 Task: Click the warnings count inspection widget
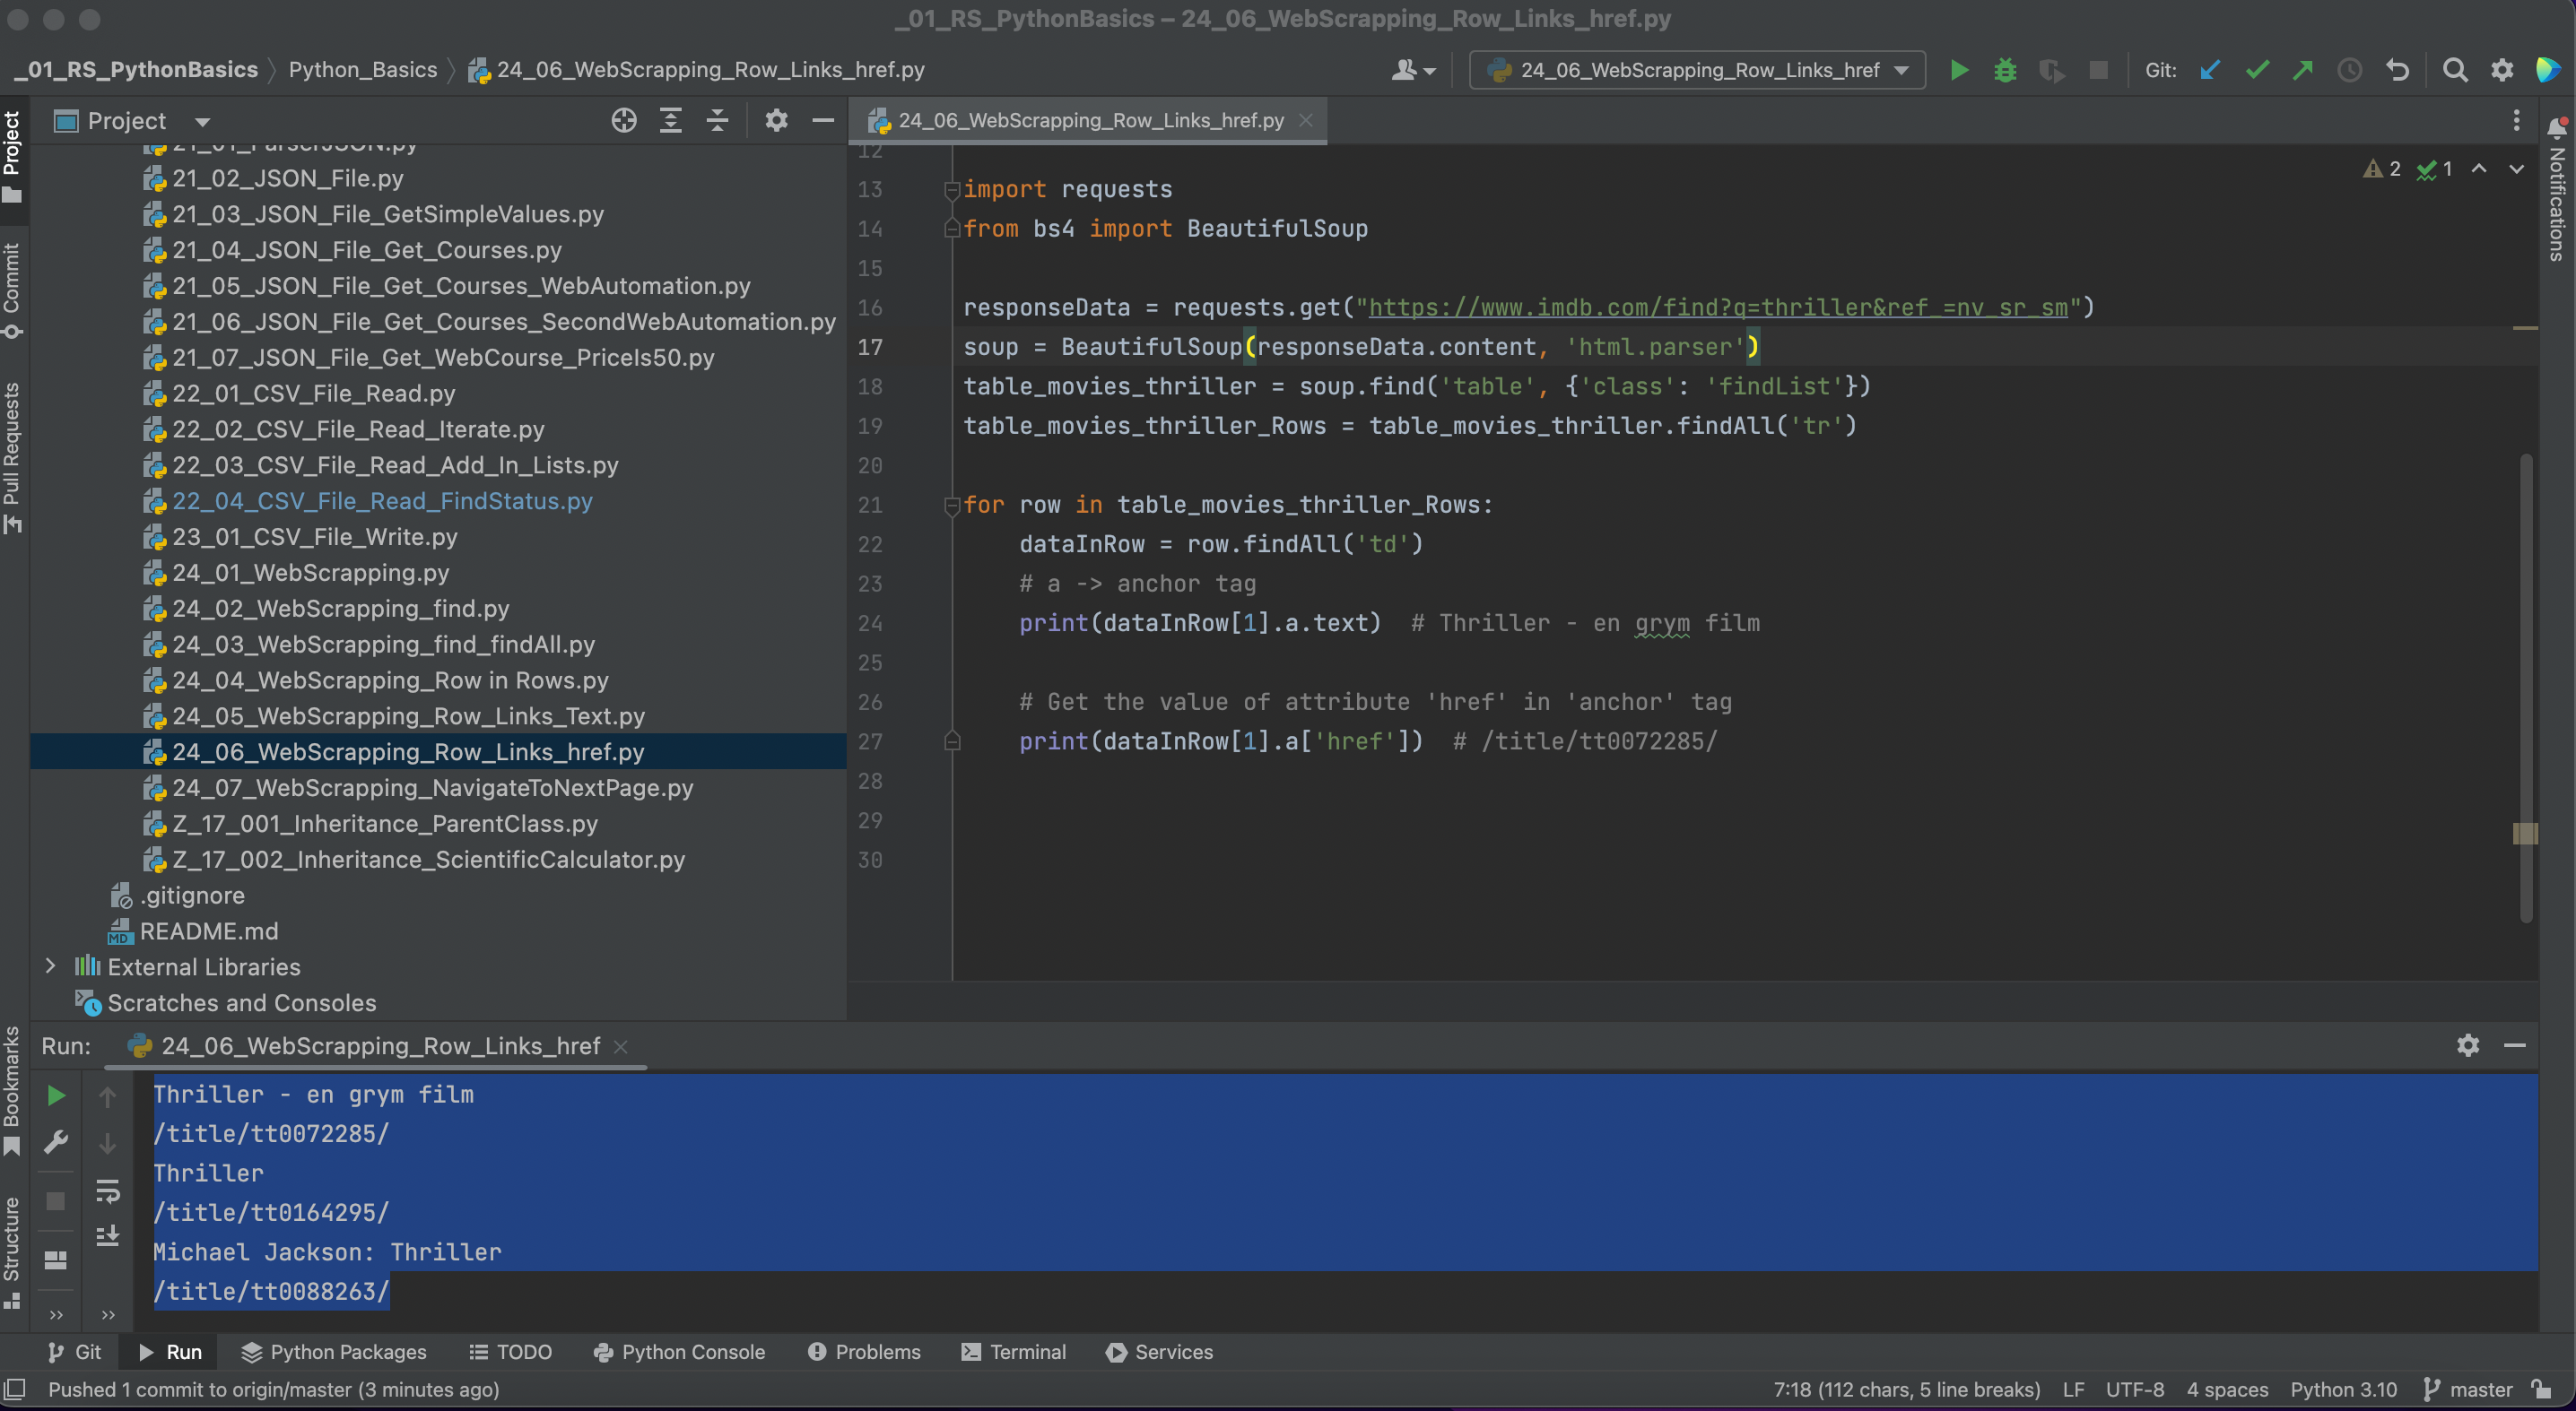click(2382, 169)
